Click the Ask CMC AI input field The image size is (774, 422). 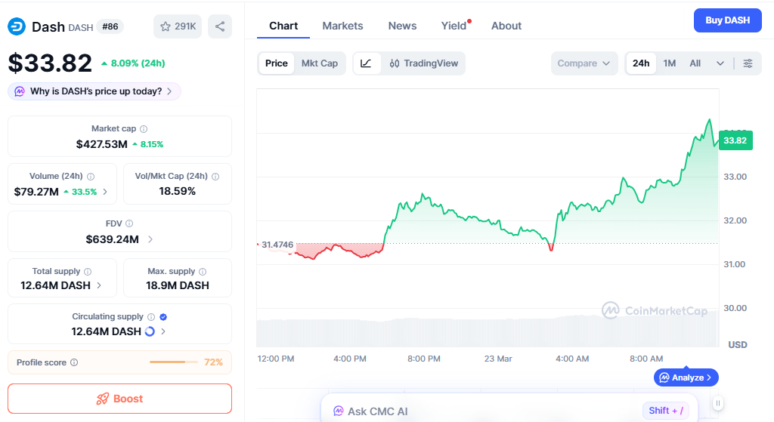509,409
